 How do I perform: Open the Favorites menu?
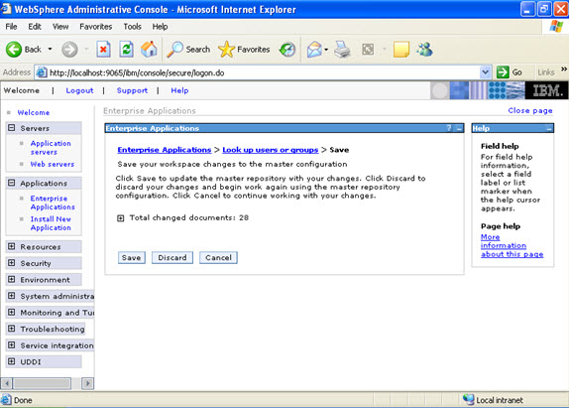coord(96,27)
